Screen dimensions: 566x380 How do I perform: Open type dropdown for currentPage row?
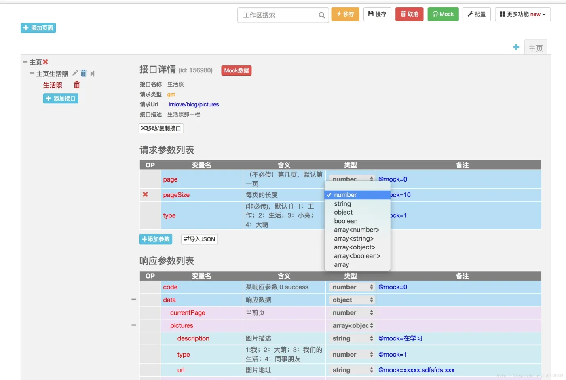[352, 313]
